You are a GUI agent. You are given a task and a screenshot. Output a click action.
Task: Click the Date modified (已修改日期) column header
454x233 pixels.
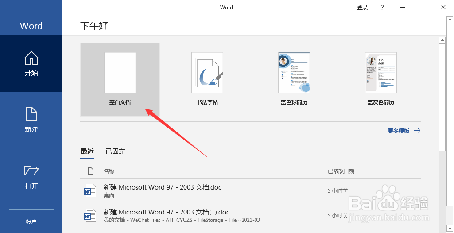point(341,171)
